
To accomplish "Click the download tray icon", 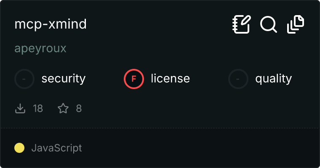I will point(20,109).
